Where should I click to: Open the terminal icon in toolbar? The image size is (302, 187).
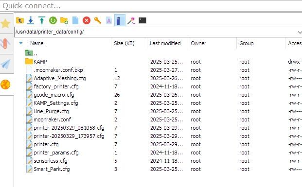(142, 20)
